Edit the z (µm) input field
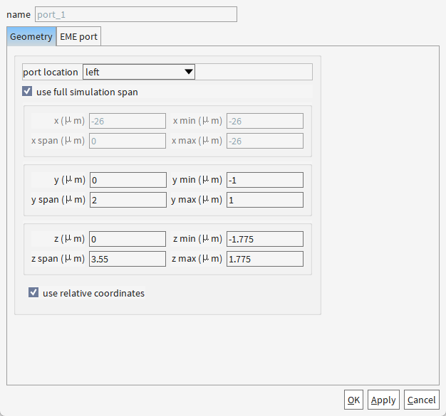Viewport: 446px width, 416px height. [x=128, y=239]
